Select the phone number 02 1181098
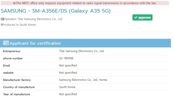 tap(66, 58)
